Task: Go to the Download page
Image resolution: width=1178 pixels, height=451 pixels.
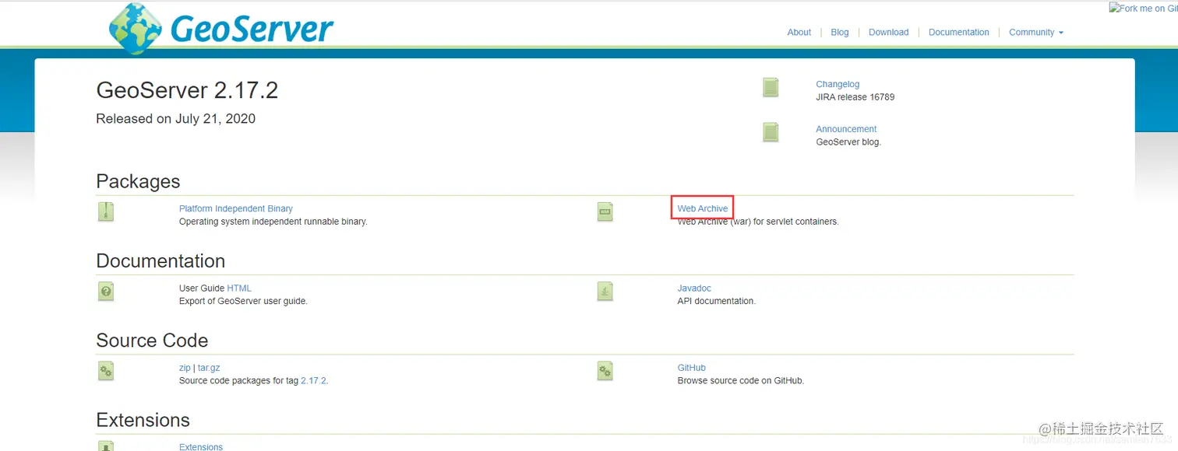Action: pos(889,32)
